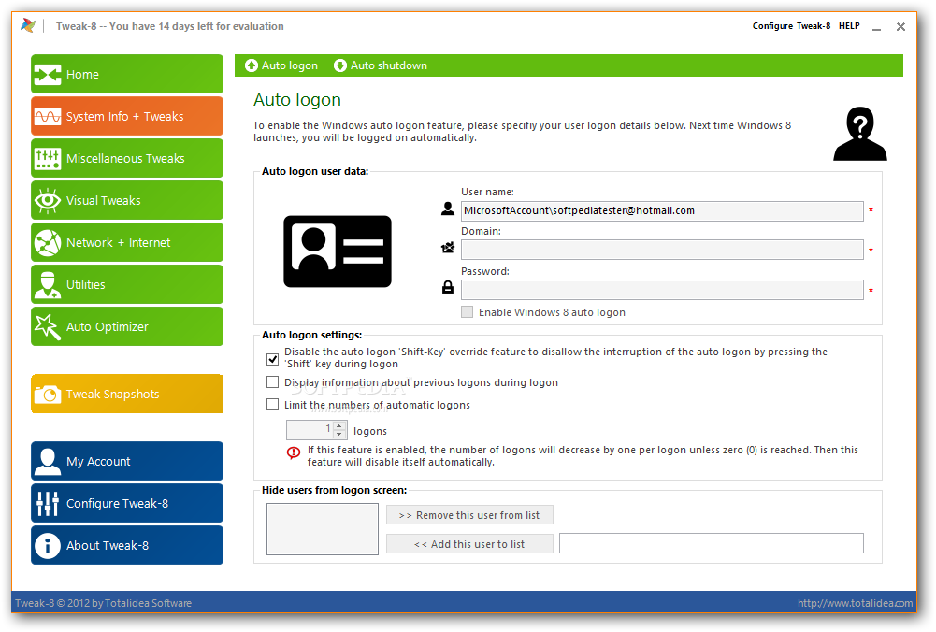
Task: Click the user silhouette icon beside User name
Action: pyautogui.click(x=448, y=208)
